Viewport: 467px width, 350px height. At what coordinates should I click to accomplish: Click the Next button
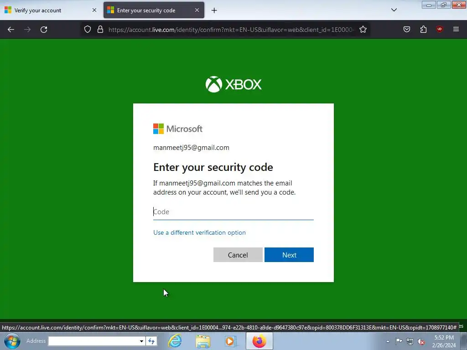[x=289, y=255]
